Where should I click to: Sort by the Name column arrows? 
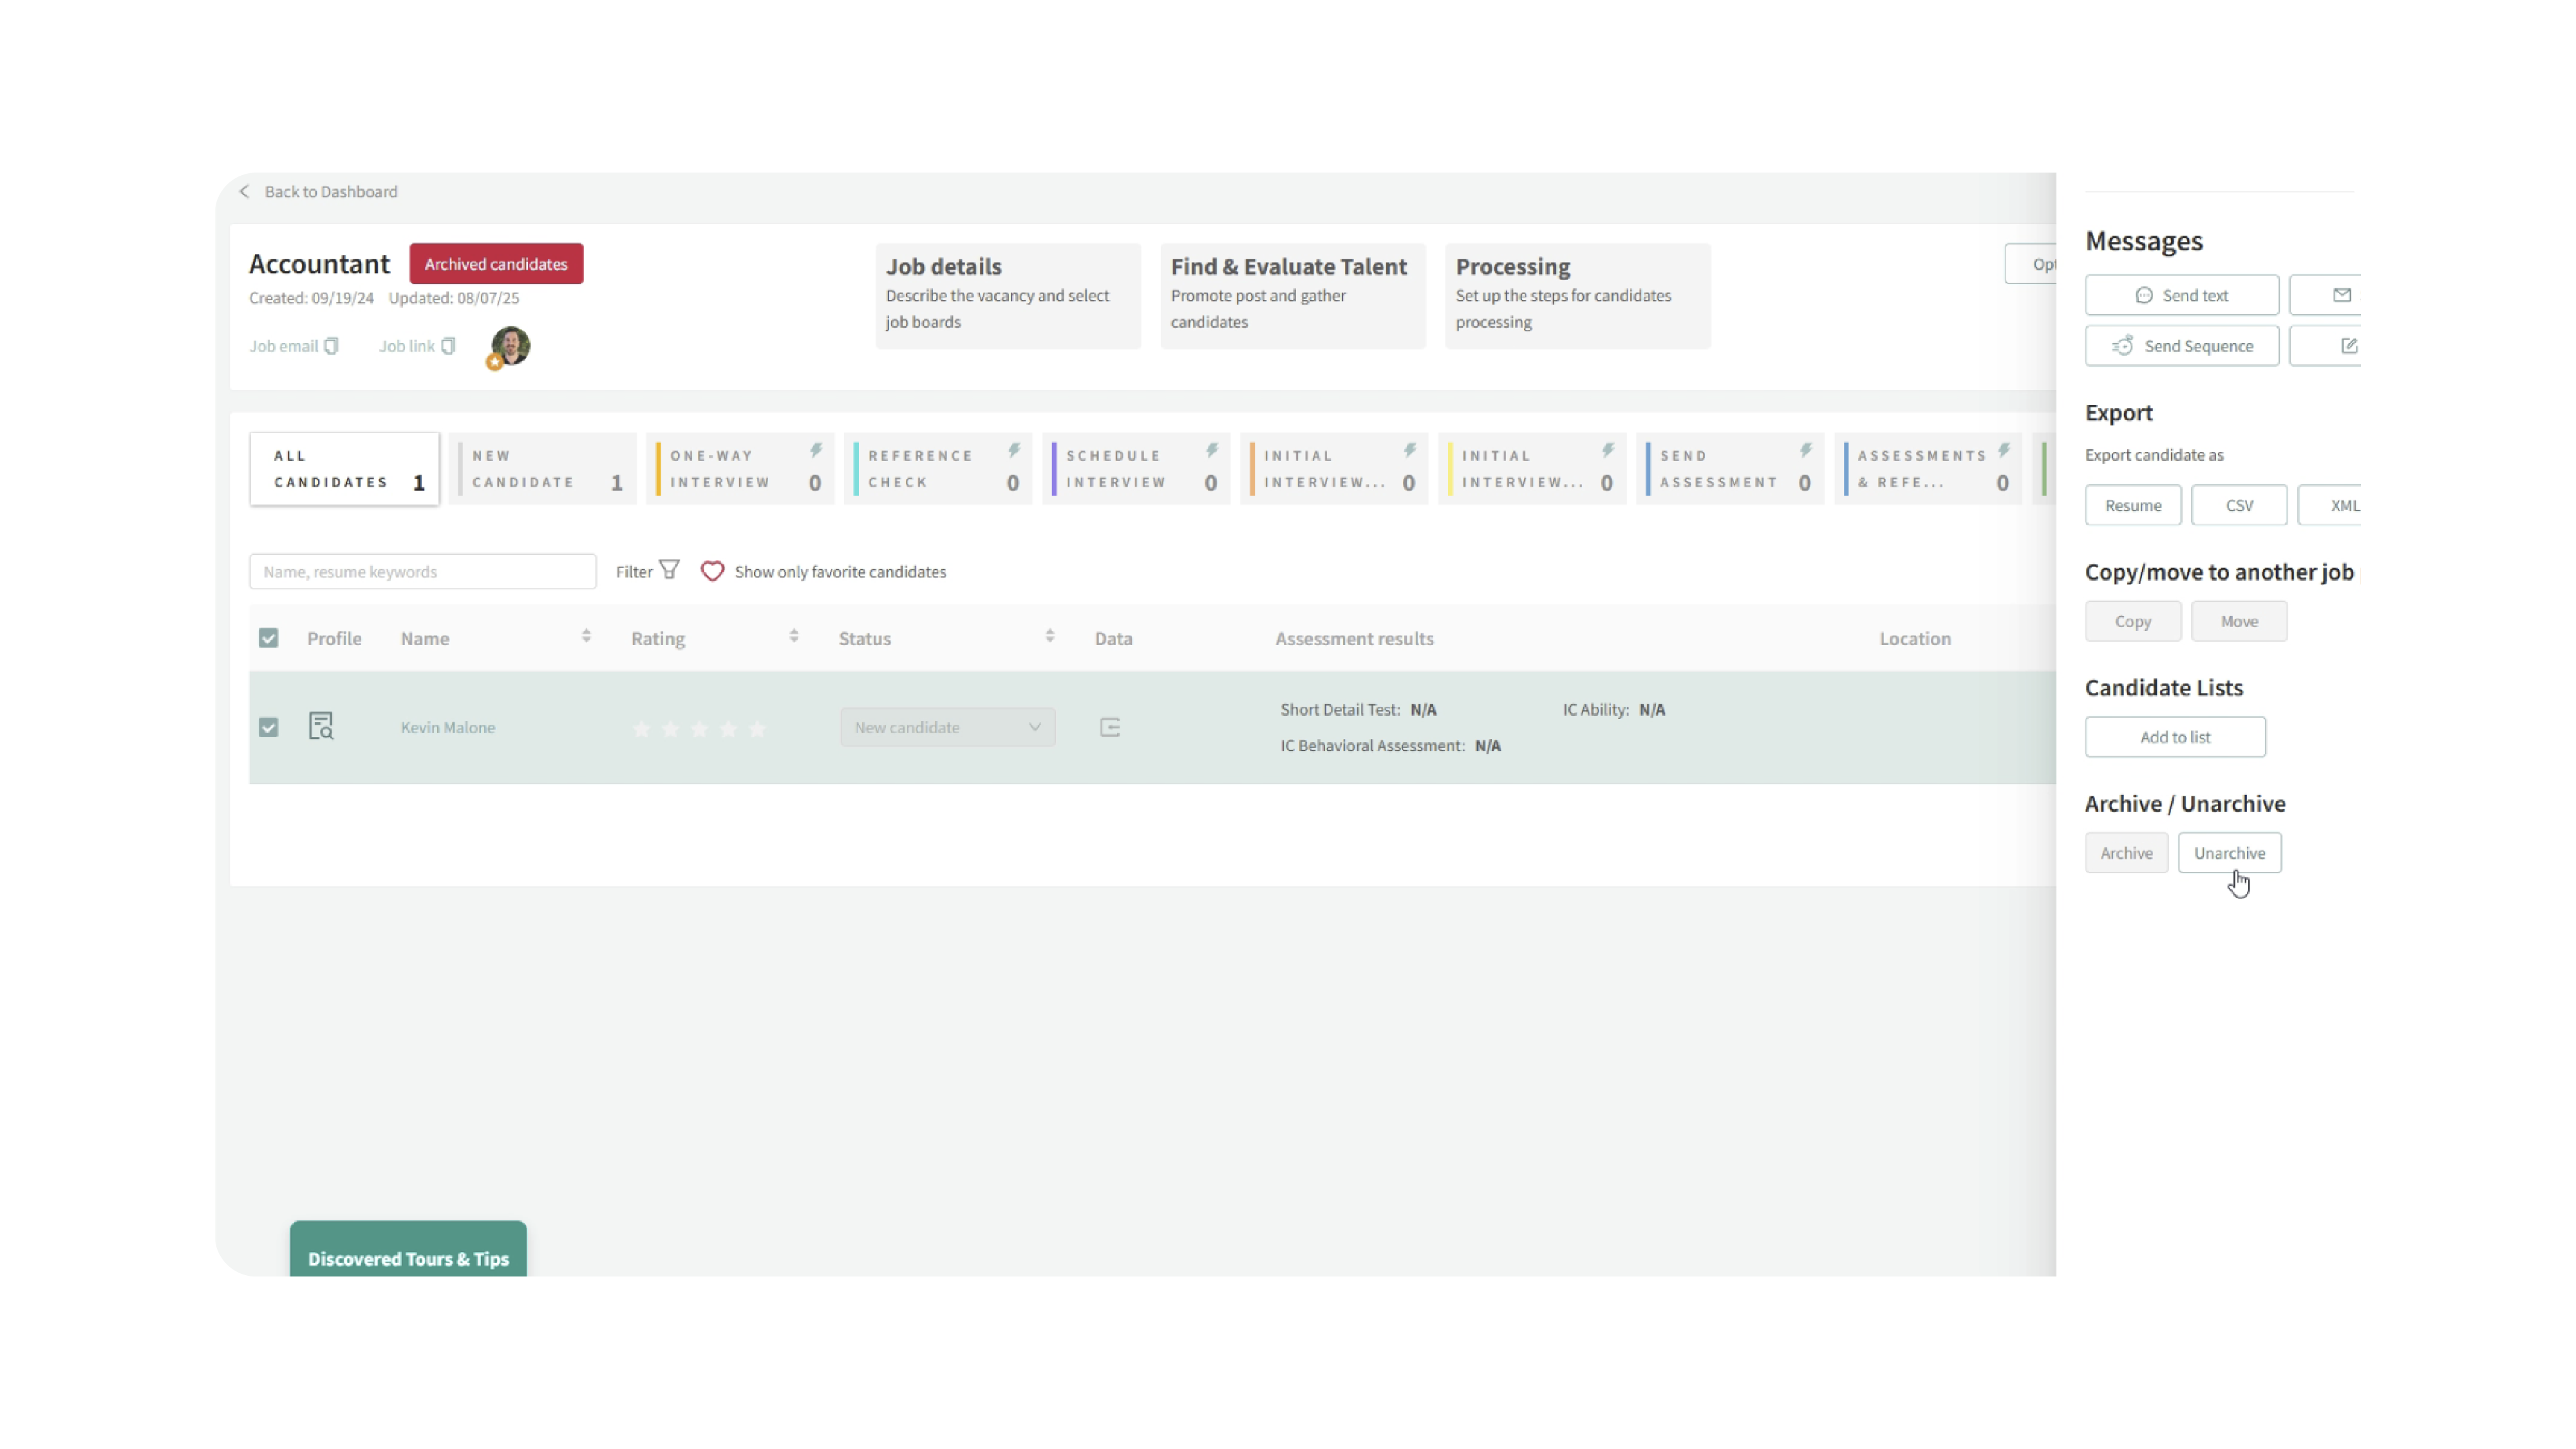tap(586, 636)
